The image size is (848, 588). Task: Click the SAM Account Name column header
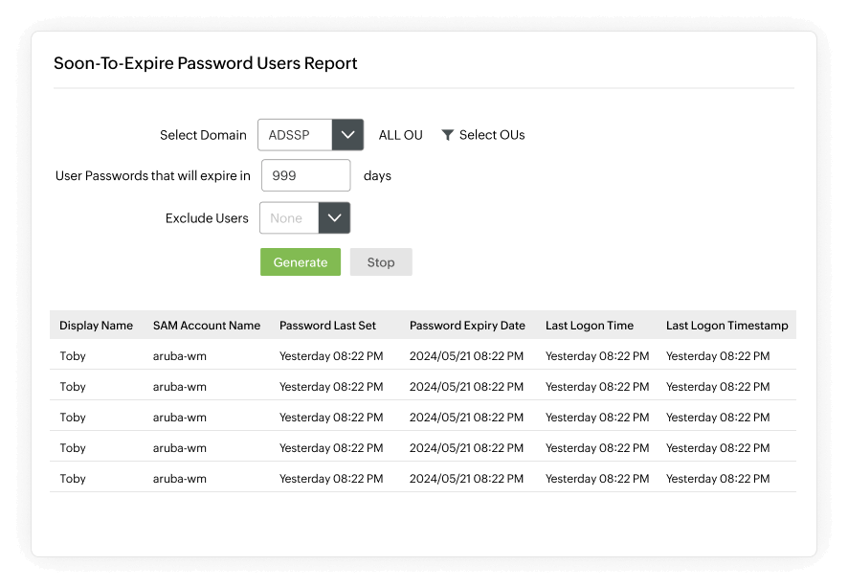(x=207, y=325)
